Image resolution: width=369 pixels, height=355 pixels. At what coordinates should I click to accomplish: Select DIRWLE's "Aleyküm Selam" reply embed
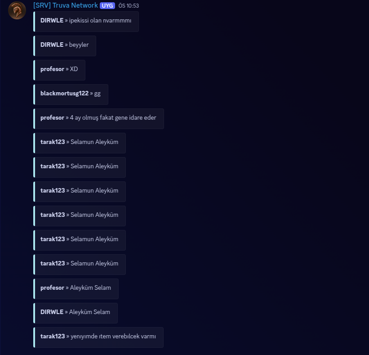tap(76, 313)
